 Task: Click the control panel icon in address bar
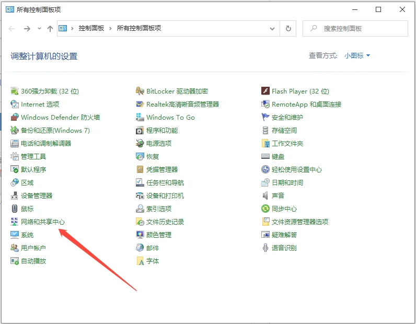coord(63,28)
